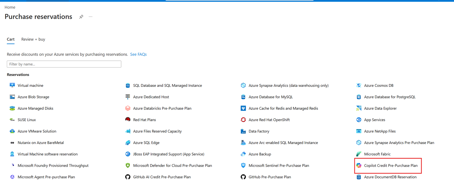The width and height of the screenshot is (454, 193).
Task: Choose Azure Data Explorer reservation
Action: (380, 108)
